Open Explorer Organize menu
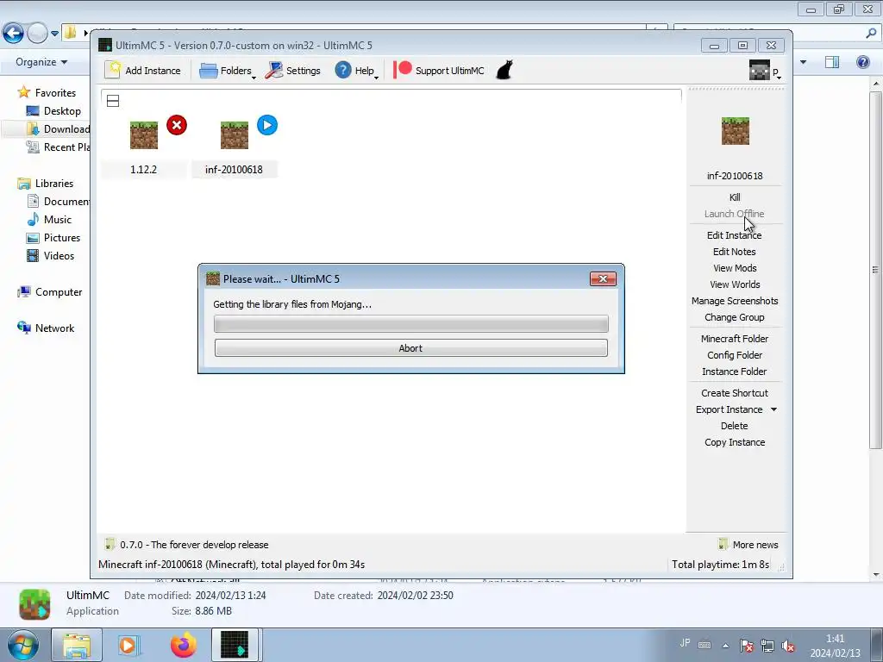Screen dimensions: 883x662 point(41,62)
